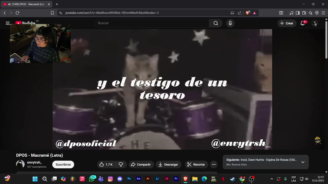
Task: Click the Crear create button
Action: (x=287, y=23)
